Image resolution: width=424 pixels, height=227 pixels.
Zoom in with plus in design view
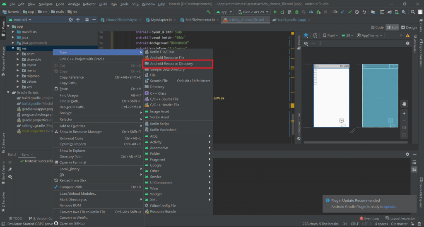coord(404,113)
